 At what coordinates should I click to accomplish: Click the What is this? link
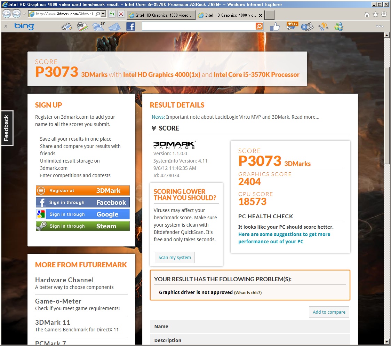point(248,293)
